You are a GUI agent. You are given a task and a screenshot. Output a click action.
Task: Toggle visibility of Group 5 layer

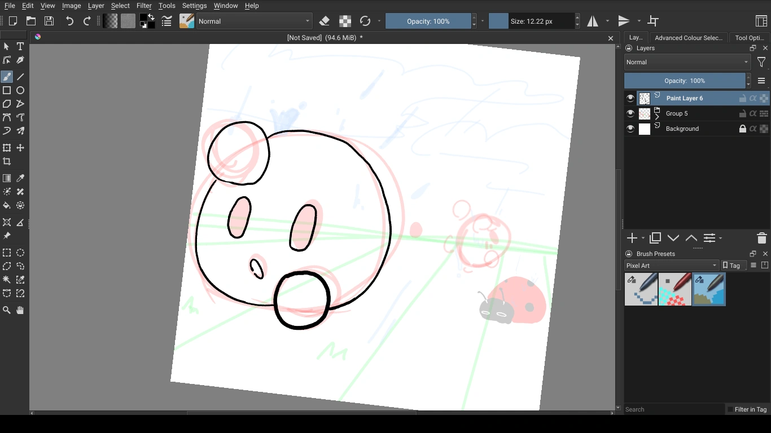click(630, 113)
